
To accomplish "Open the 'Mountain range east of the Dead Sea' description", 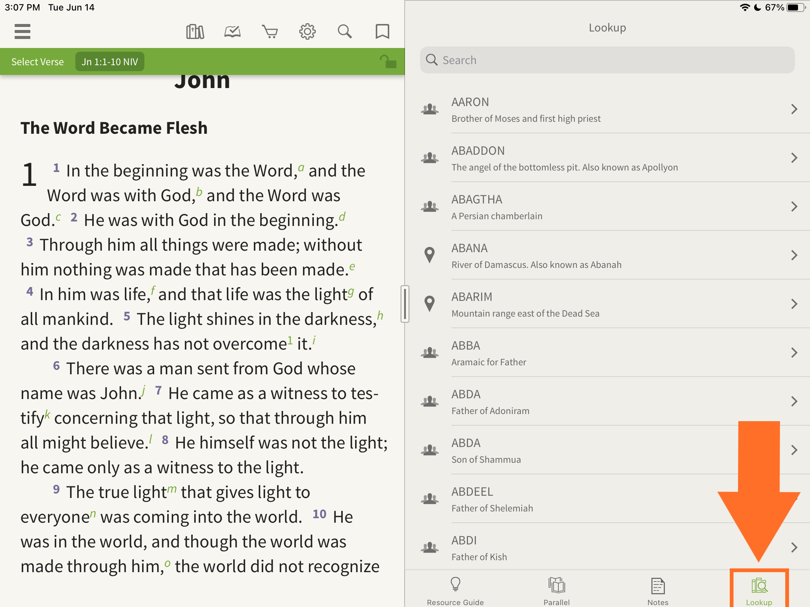I will (x=525, y=314).
